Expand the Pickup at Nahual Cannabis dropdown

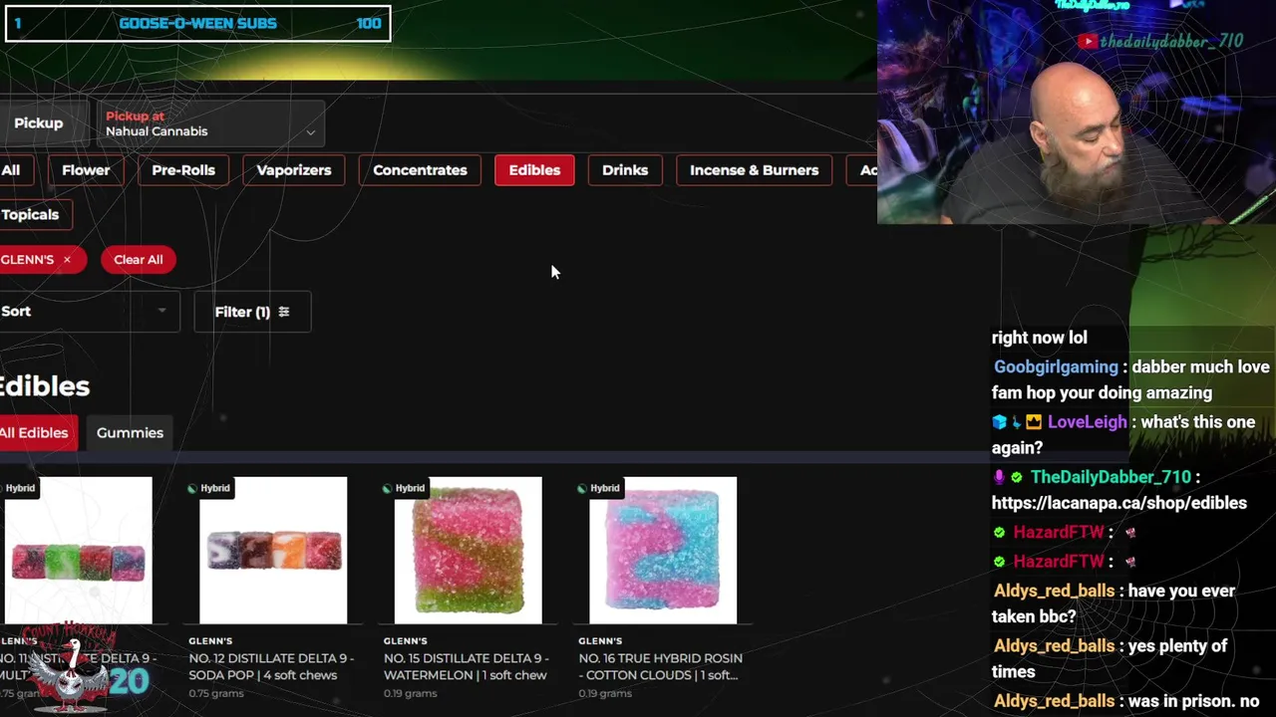coord(210,123)
